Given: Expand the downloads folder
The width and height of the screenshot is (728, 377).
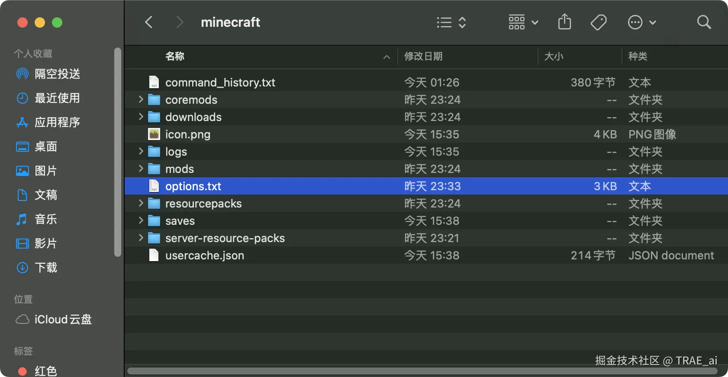Looking at the screenshot, I should pos(141,117).
